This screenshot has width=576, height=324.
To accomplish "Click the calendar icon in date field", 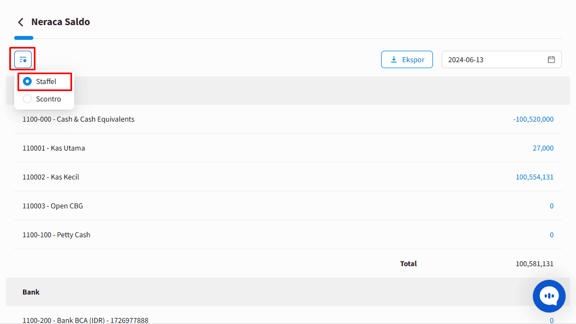I will 551,59.
